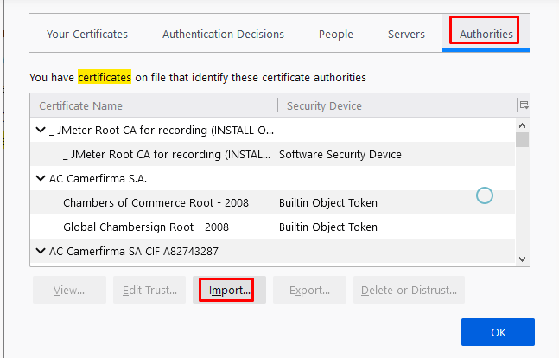559x358 pixels.
Task: Click the Import... button
Action: coord(229,290)
